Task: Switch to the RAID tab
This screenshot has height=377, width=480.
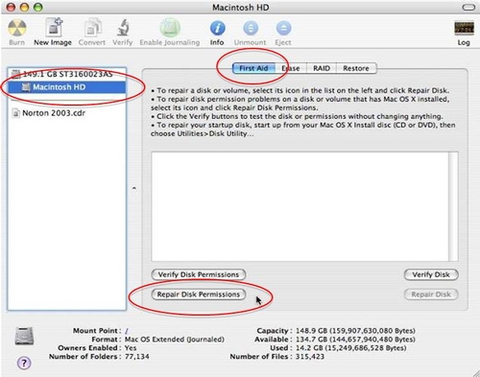Action: 322,68
